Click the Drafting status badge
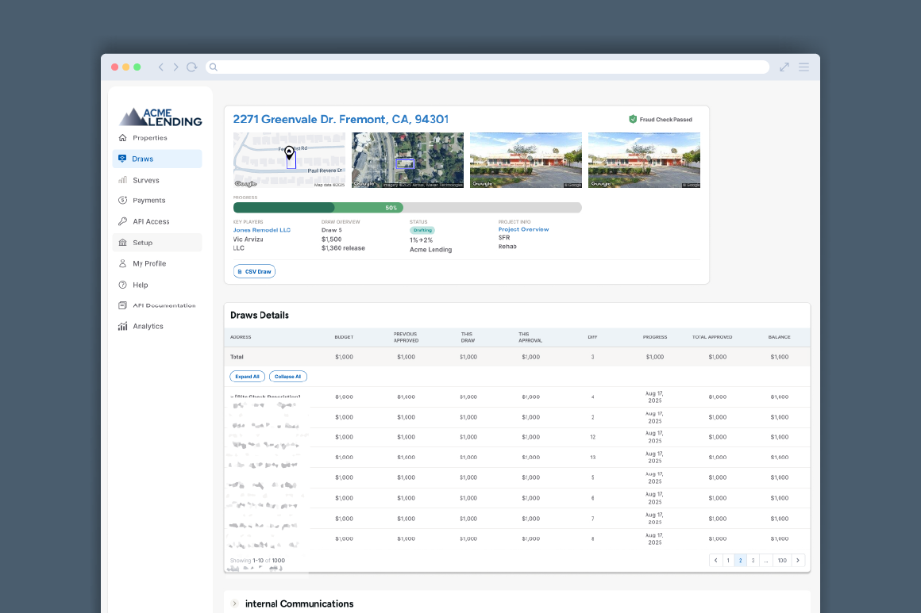Image resolution: width=921 pixels, height=613 pixels. [422, 230]
